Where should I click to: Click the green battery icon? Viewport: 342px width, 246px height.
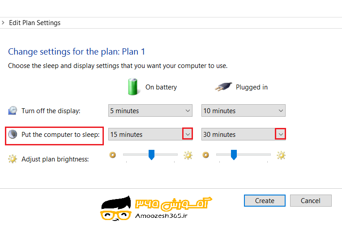coord(133,86)
